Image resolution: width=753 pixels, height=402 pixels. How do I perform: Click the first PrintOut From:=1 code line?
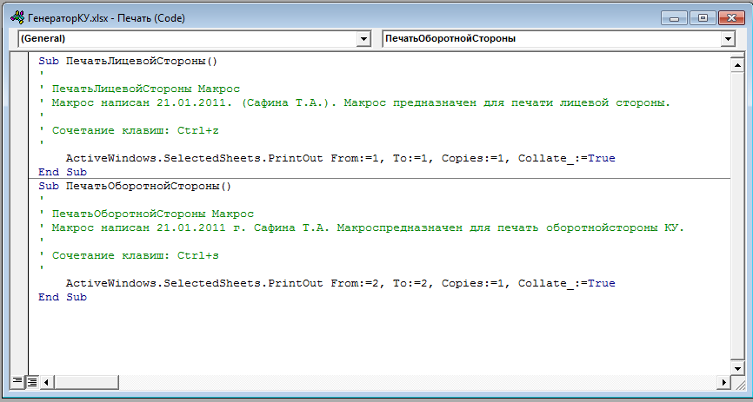(x=341, y=158)
